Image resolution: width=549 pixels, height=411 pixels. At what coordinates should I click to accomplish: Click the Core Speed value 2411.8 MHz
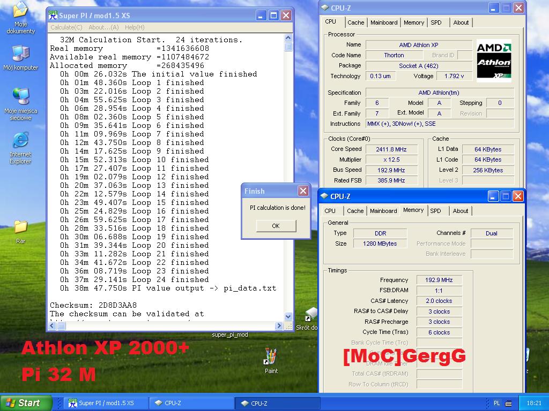(x=391, y=149)
